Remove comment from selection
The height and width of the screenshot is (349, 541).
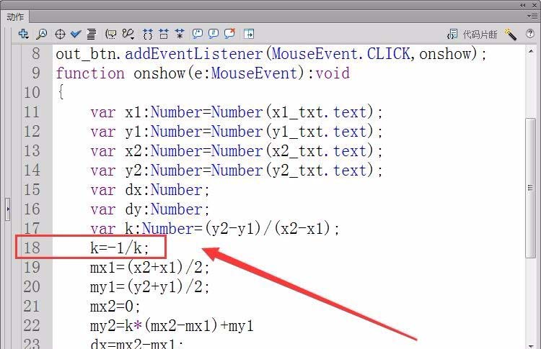click(x=230, y=33)
